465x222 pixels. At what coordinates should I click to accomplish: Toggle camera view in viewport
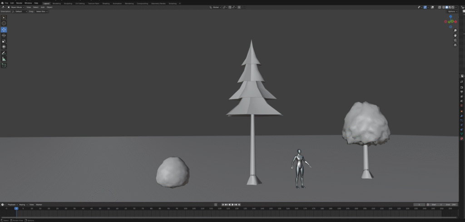point(455,40)
